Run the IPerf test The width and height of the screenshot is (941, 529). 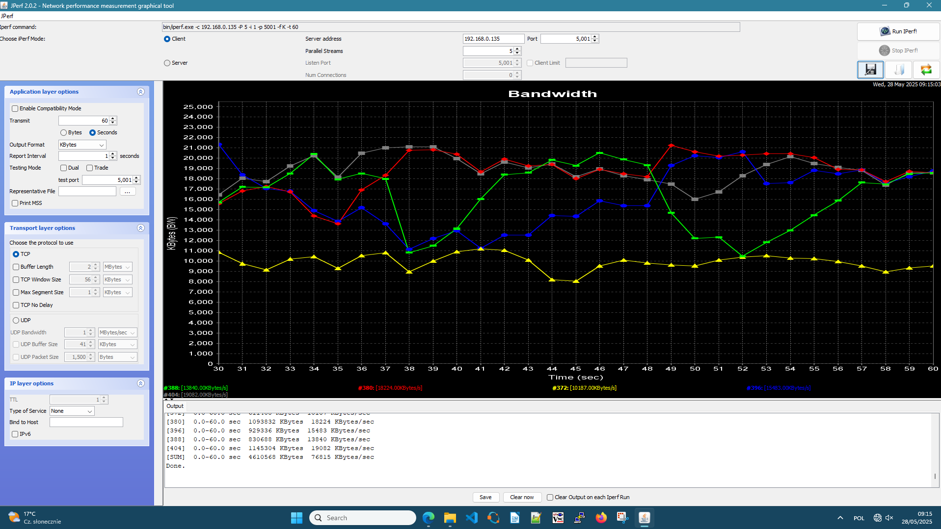898,31
